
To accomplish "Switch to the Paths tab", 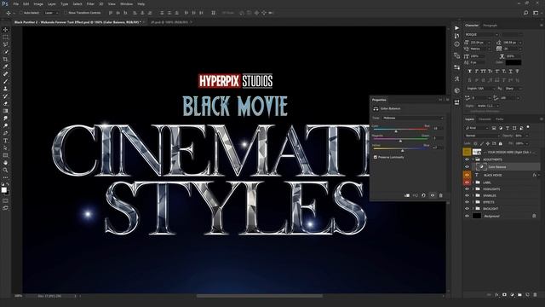I will click(x=500, y=119).
